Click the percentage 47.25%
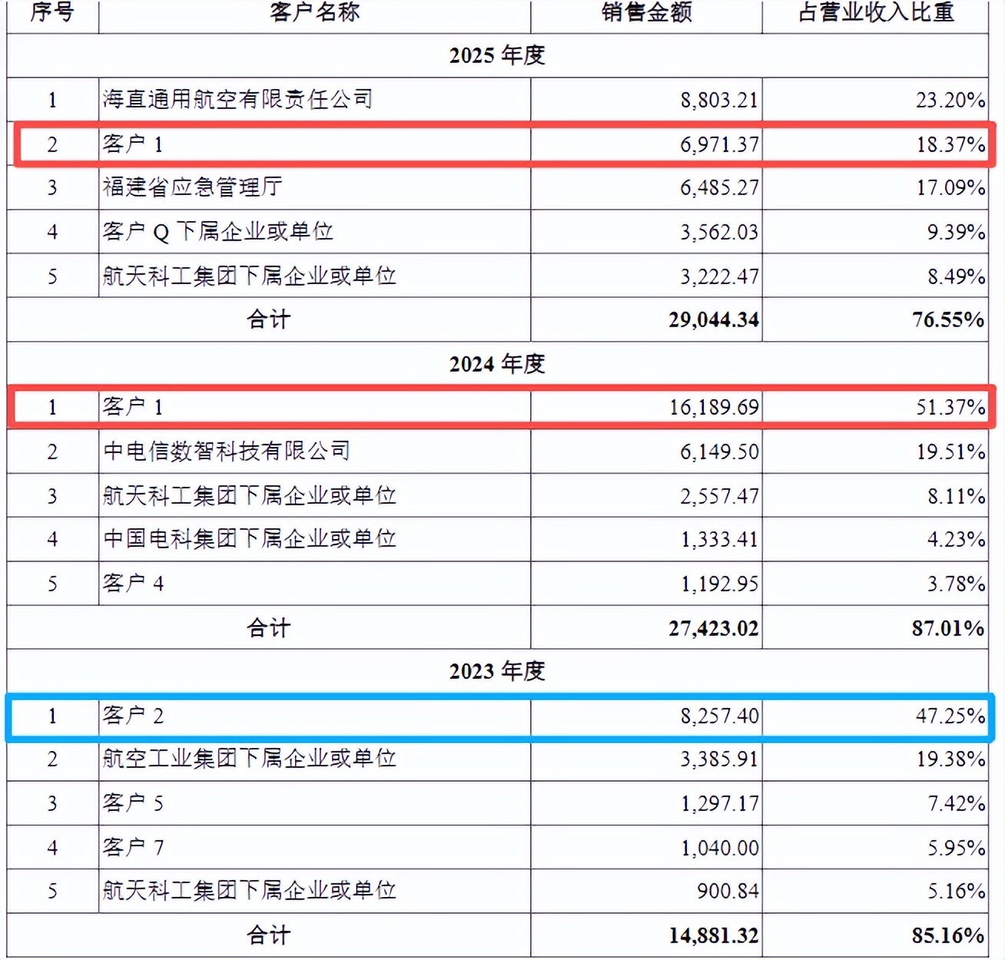The width and height of the screenshot is (1005, 960). click(950, 716)
